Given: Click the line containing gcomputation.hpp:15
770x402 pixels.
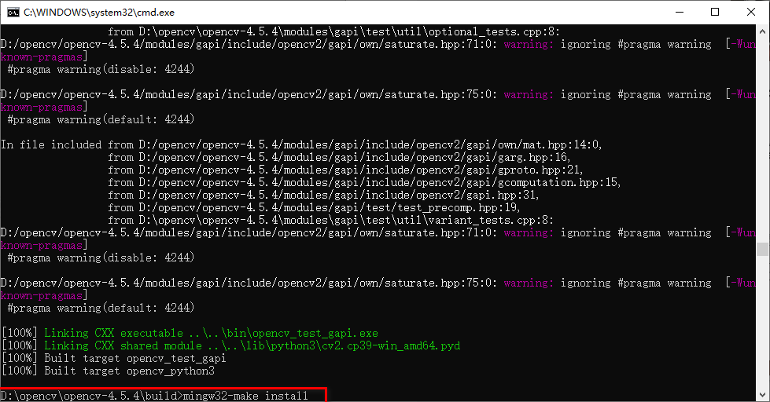Looking at the screenshot, I should tap(364, 182).
